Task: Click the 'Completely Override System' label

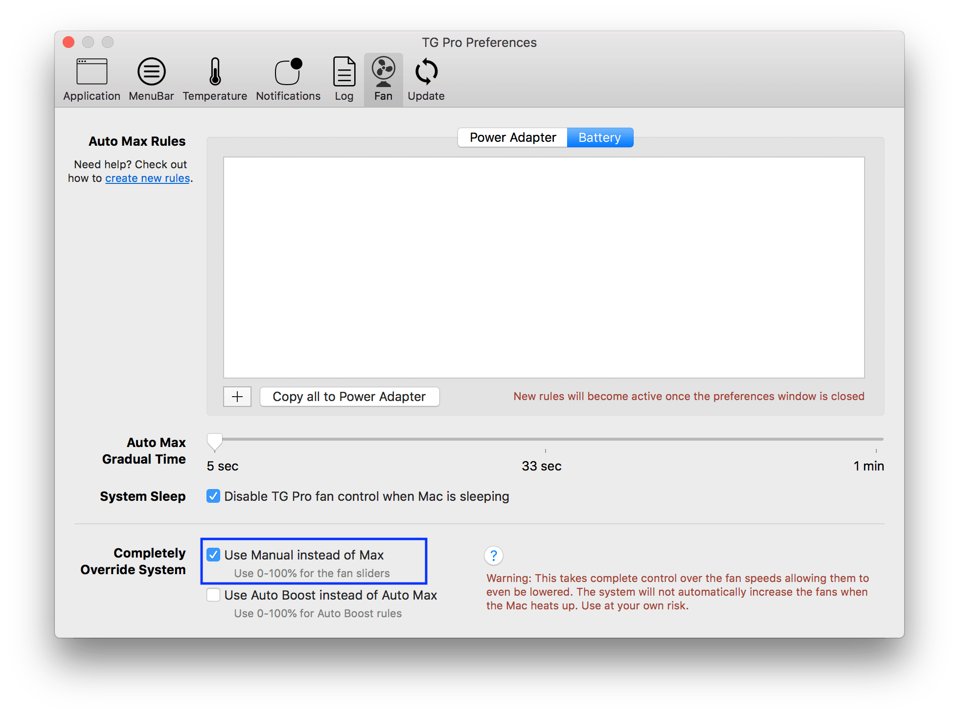Action: point(133,561)
